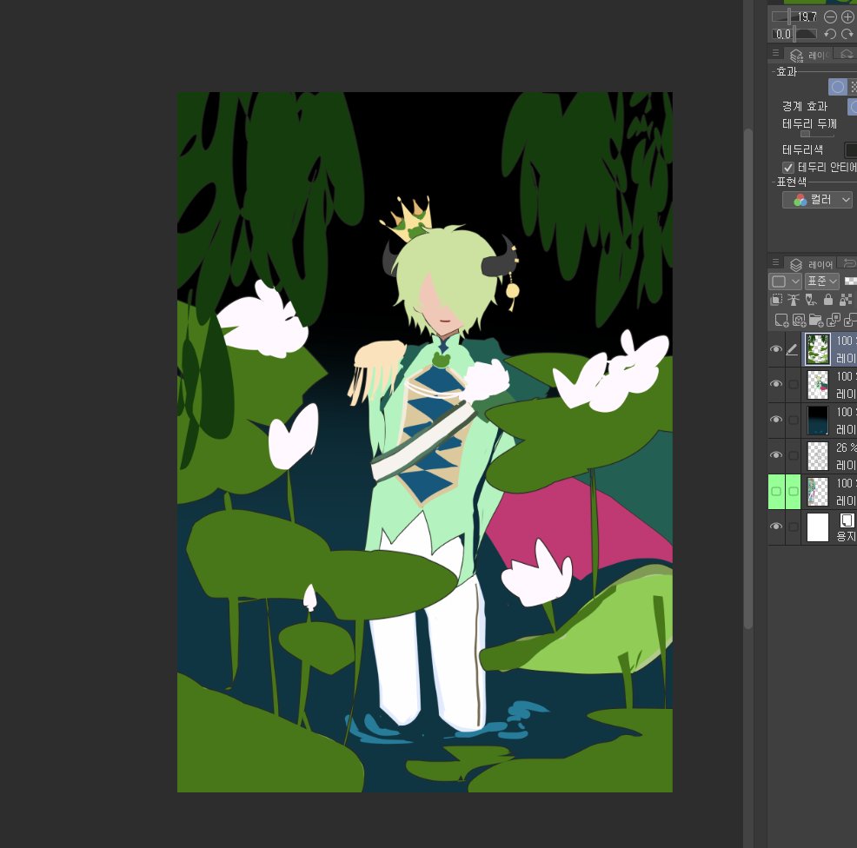857x848 pixels.
Task: Select the leaves layer thumbnail
Action: [x=818, y=349]
